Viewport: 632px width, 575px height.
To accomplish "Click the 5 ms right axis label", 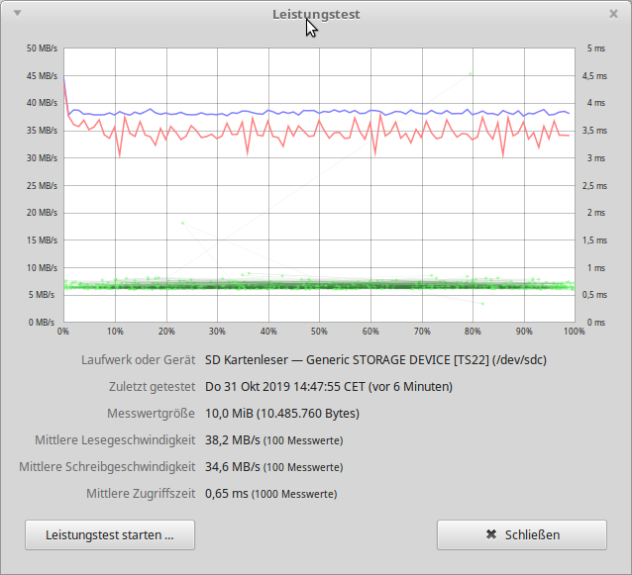I will pyautogui.click(x=595, y=48).
